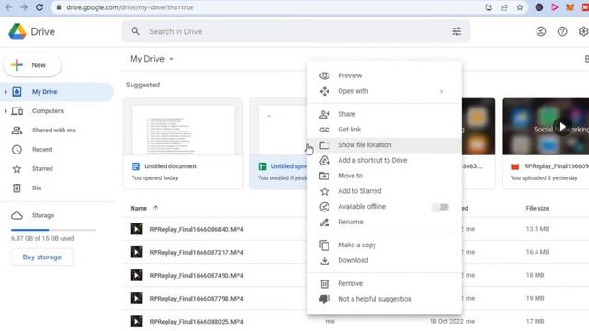
Task: Click the Buy storage button
Action: point(42,257)
